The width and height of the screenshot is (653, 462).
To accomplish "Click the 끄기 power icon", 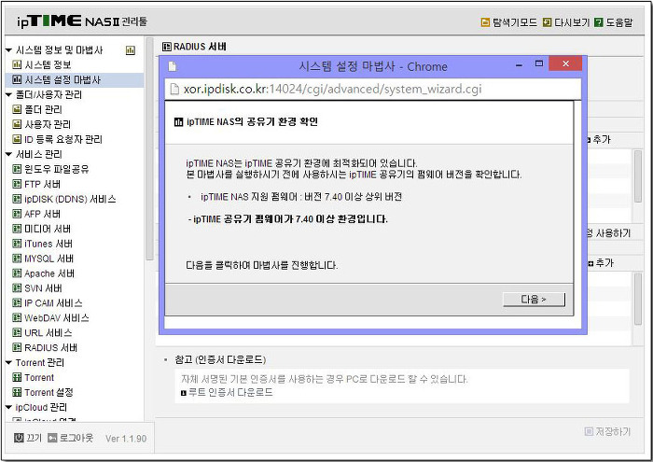I will pyautogui.click(x=19, y=438).
